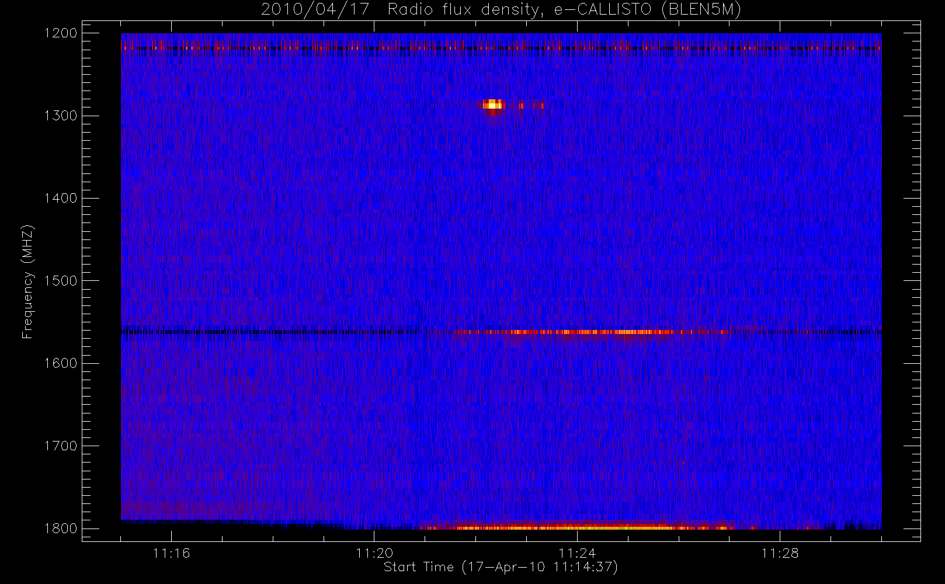The height and width of the screenshot is (584, 945).
Task: Click the 11:20 time axis label
Action: tap(374, 553)
